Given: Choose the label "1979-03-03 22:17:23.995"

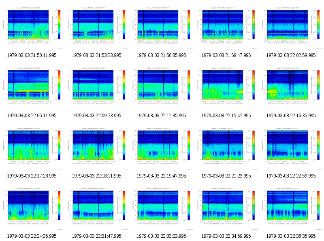Looking at the screenshot, I should tap(32, 176).
